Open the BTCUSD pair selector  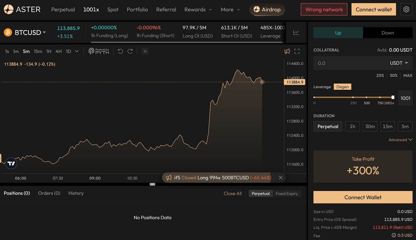click(25, 32)
